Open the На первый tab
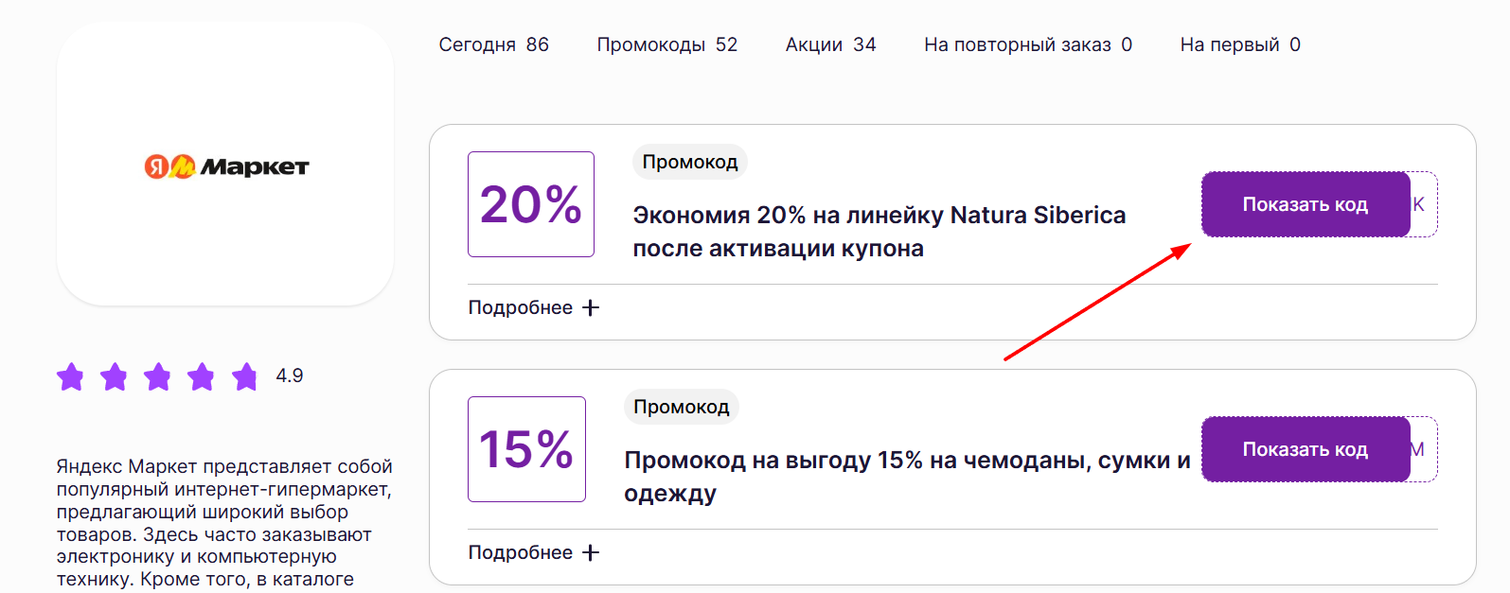This screenshot has height=593, width=1510. click(1239, 44)
